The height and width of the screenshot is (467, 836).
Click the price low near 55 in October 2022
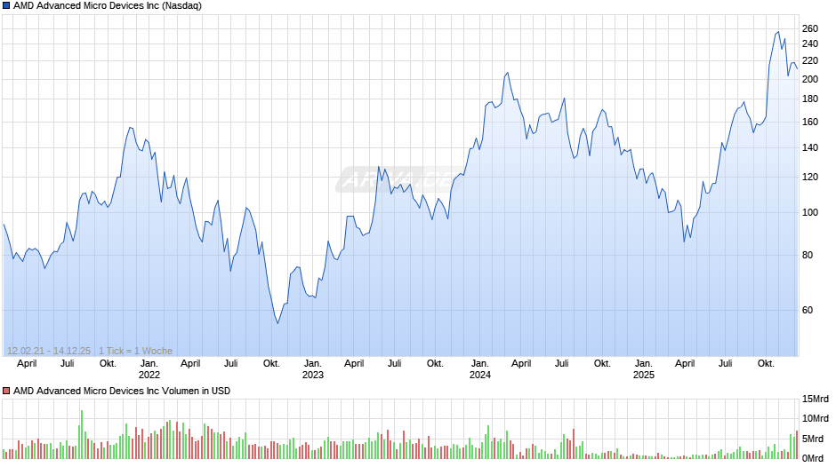click(277, 323)
